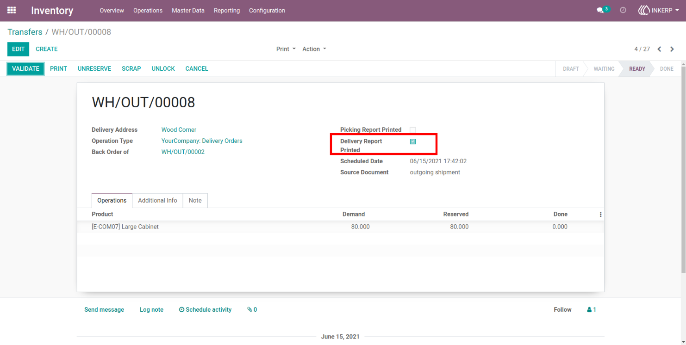Tick the Picking Report Printed checkbox
686x345 pixels.
413,130
